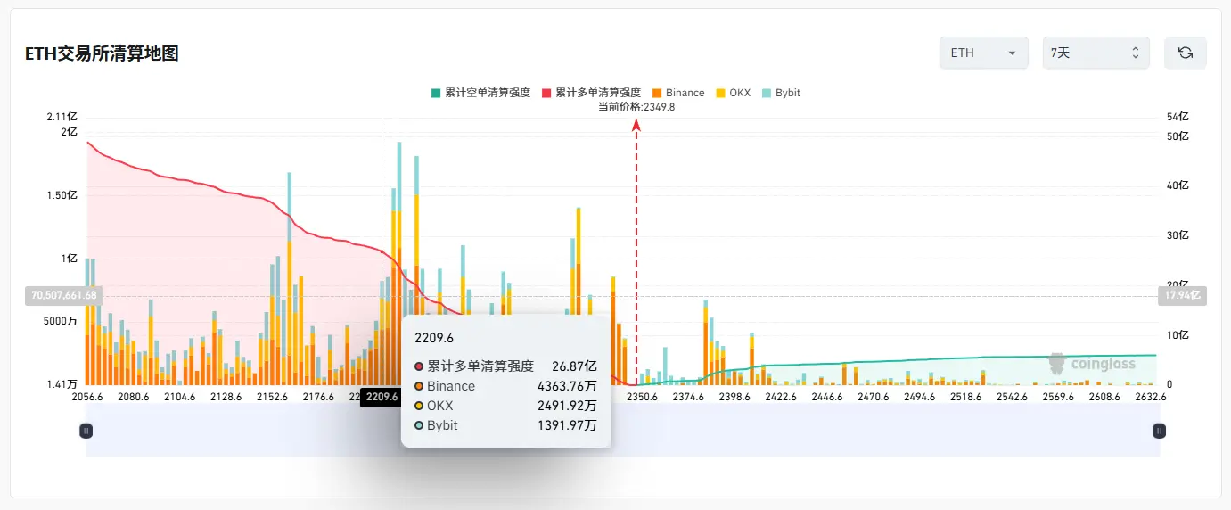Click left y-axis label 5000万

click(62, 322)
